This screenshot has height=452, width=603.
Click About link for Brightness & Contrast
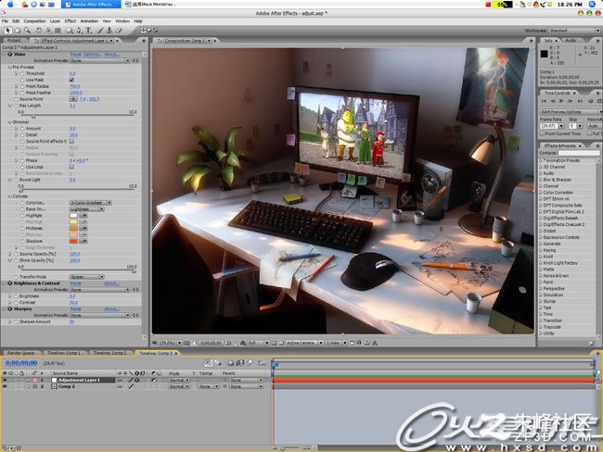pyautogui.click(x=111, y=283)
